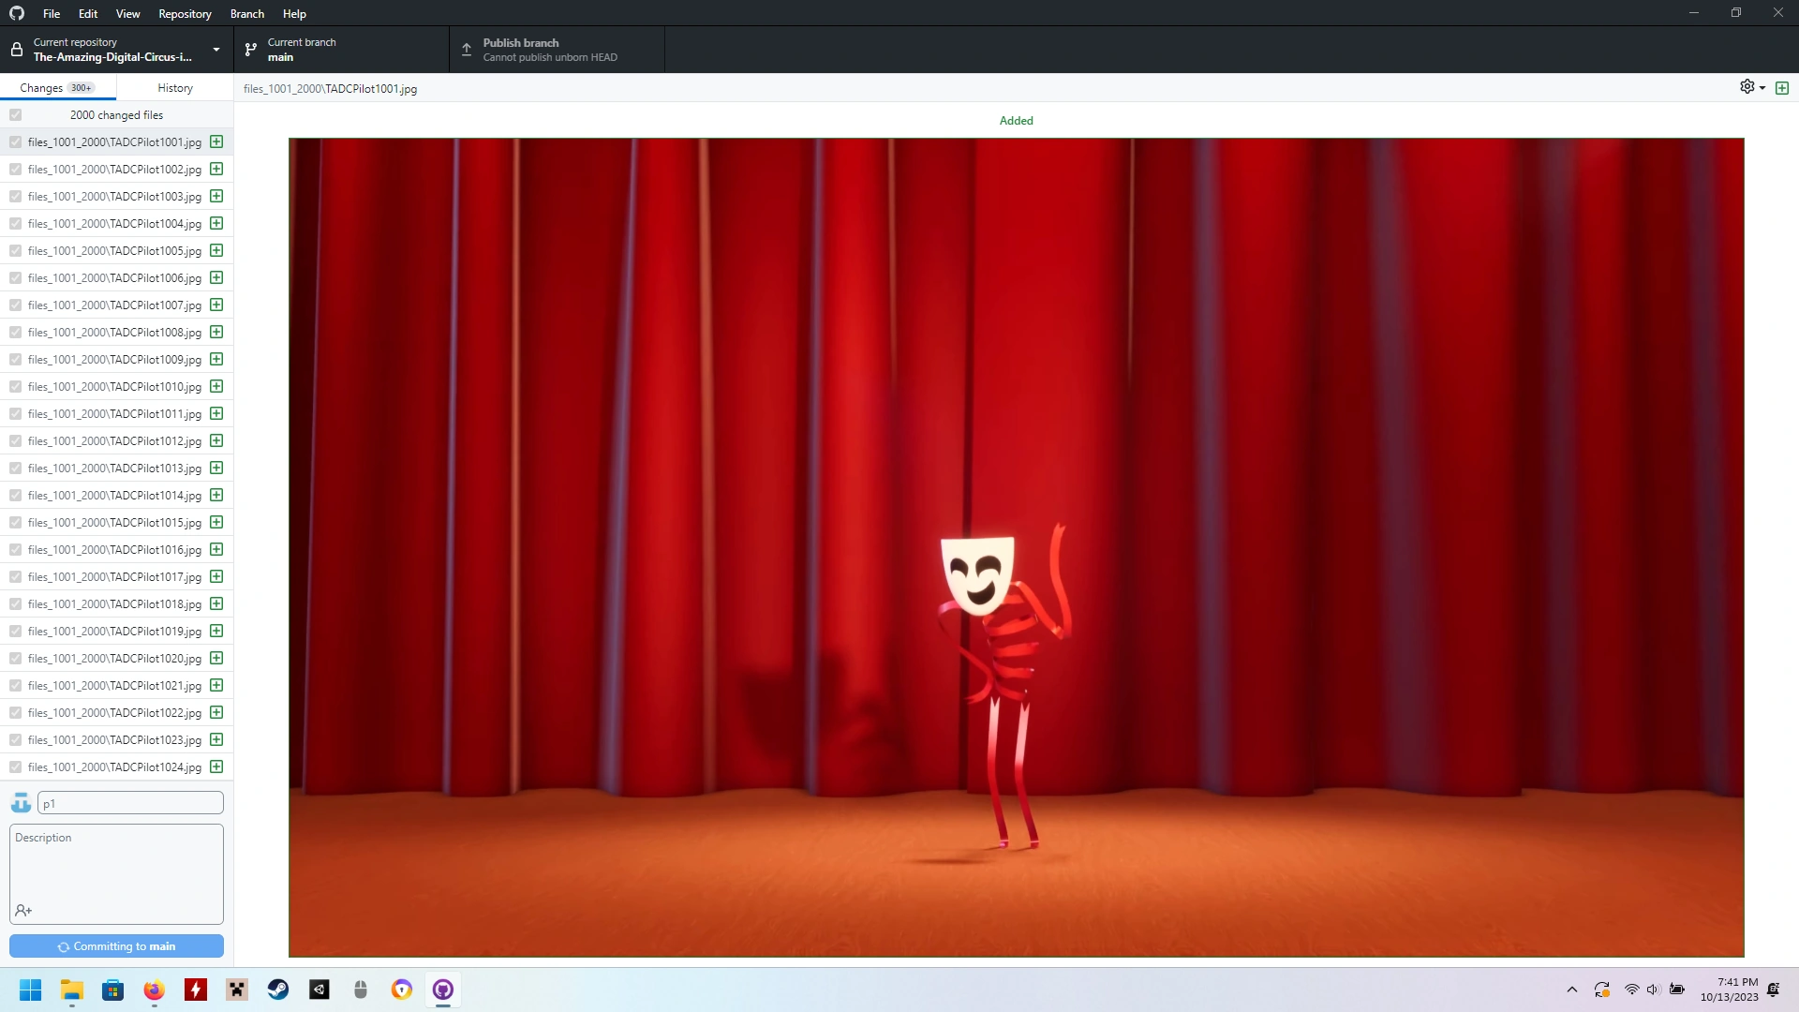Image resolution: width=1799 pixels, height=1012 pixels.
Task: Click the add co-authors icon in Description
Action: (23, 911)
